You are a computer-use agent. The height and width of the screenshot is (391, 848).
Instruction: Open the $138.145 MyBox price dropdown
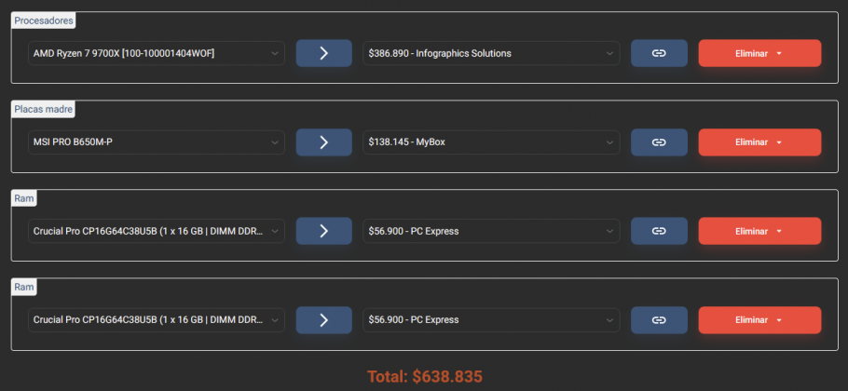coord(491,142)
